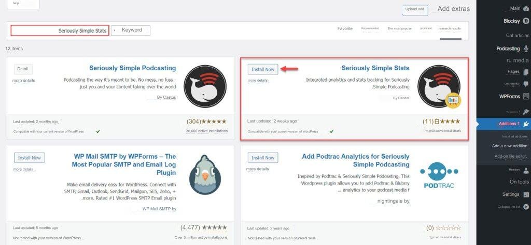
Task: Open Add Podtrac Analytics title link
Action: click(356, 161)
